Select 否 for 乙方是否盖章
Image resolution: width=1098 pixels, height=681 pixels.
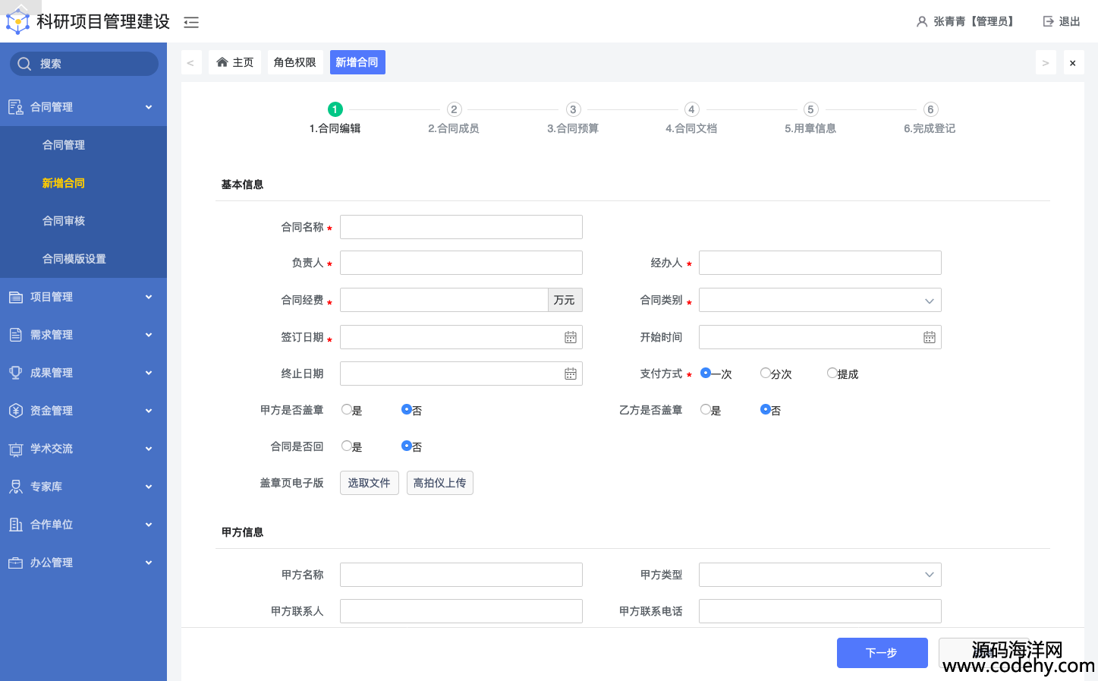point(766,409)
